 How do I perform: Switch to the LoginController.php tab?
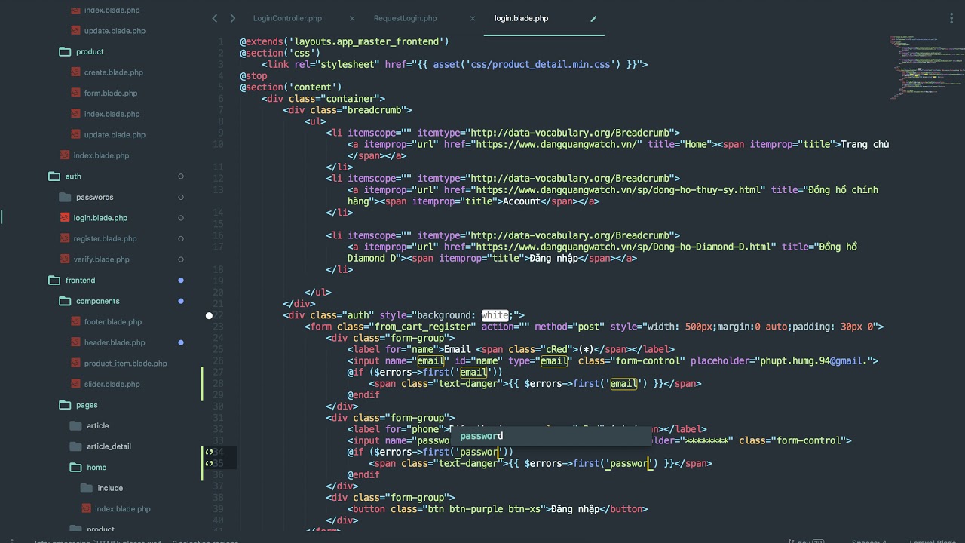pos(287,18)
